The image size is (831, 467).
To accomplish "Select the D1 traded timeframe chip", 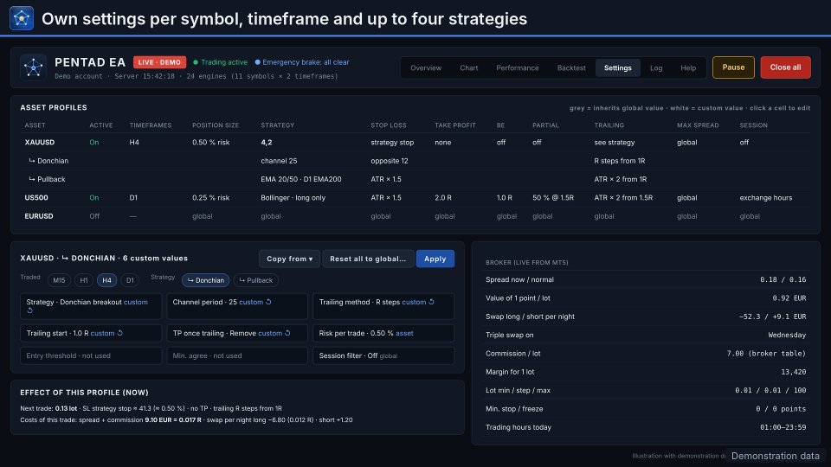I will [130, 280].
